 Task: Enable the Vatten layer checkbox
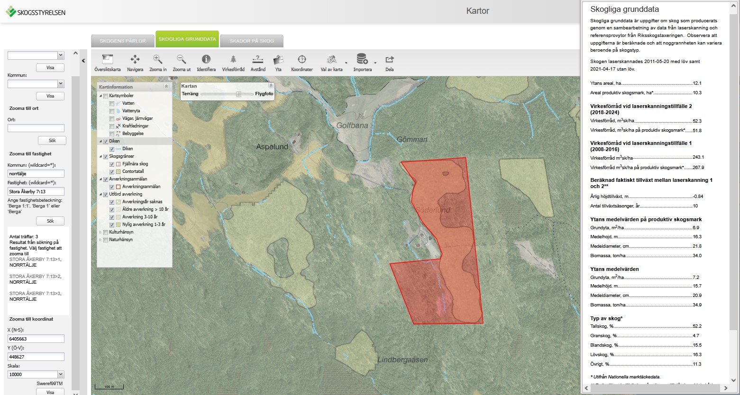112,103
